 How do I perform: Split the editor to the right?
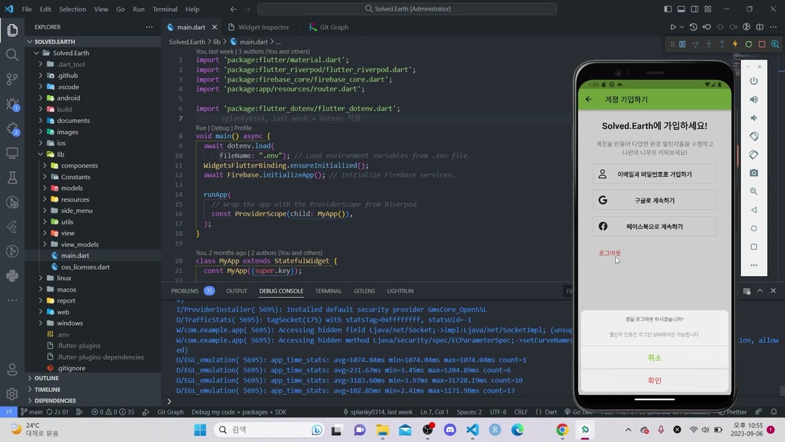760,27
